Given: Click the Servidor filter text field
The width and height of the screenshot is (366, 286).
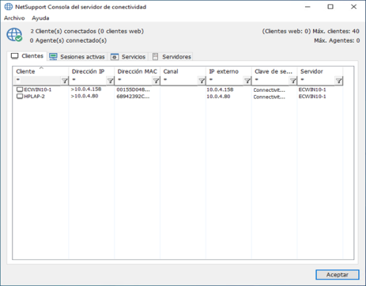Looking at the screenshot, I should [x=316, y=80].
